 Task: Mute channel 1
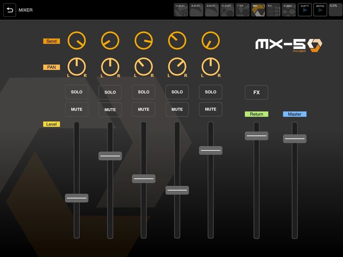coord(77,109)
